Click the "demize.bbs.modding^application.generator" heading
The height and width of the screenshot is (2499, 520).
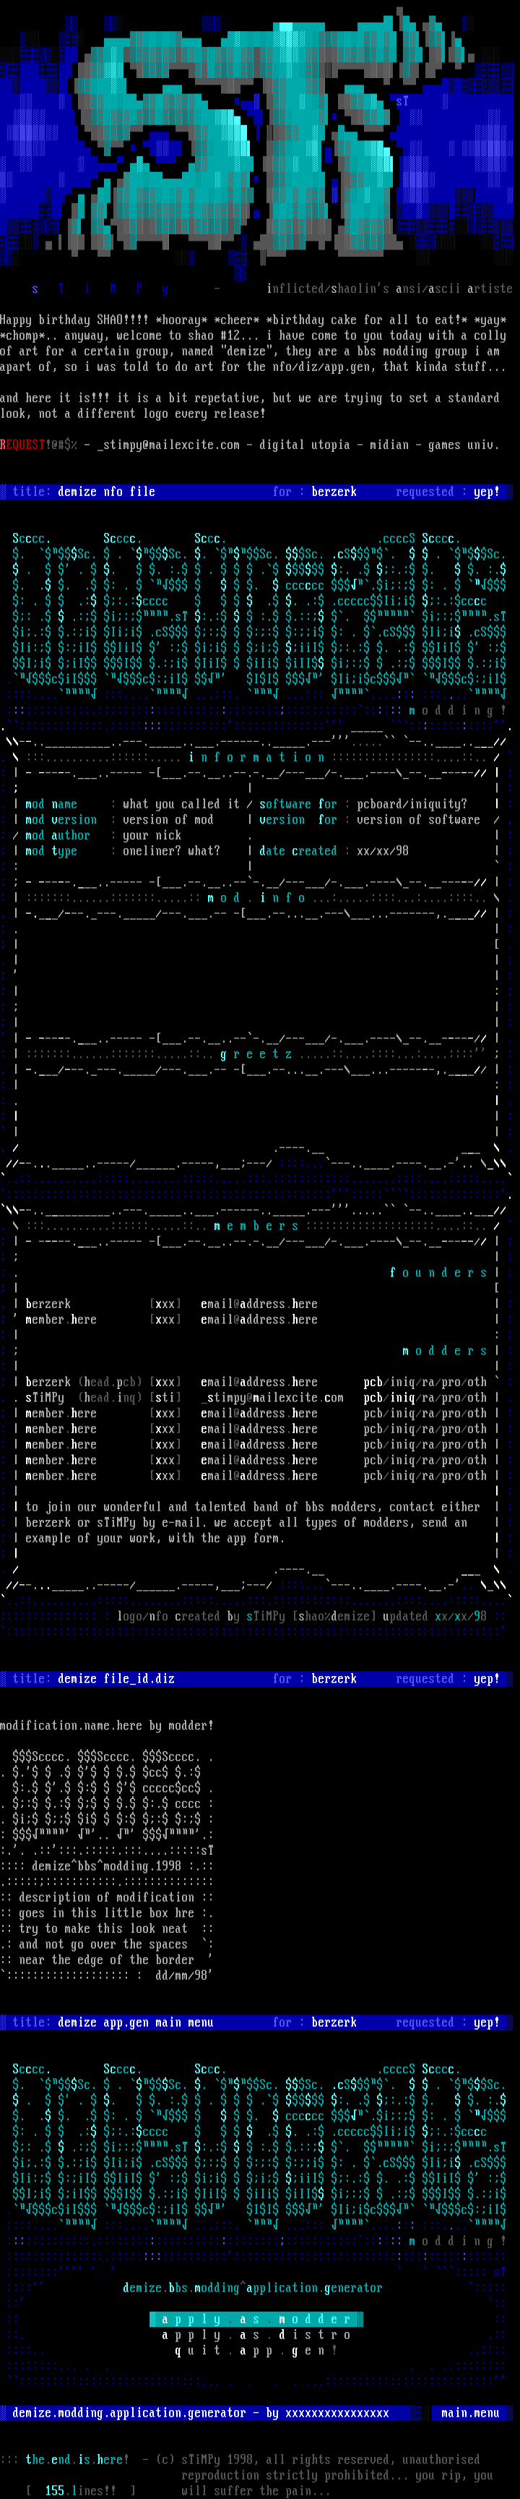[x=252, y=2286]
